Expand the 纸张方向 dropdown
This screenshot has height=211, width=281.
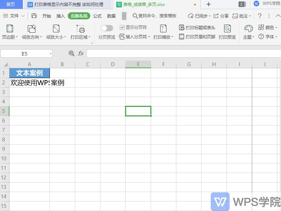[32, 31]
